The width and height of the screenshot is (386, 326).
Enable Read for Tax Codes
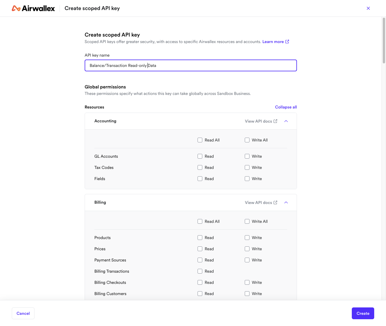[200, 167]
